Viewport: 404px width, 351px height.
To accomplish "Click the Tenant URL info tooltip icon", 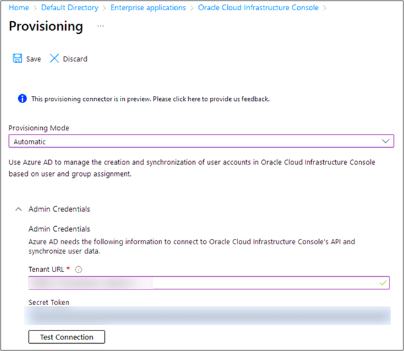I will click(x=78, y=270).
